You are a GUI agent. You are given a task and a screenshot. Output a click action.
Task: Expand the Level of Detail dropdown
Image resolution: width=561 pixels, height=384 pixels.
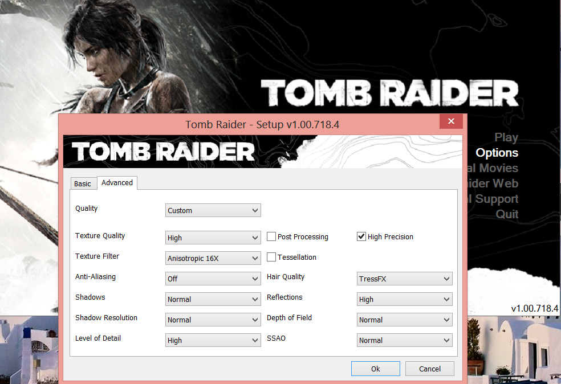(213, 340)
